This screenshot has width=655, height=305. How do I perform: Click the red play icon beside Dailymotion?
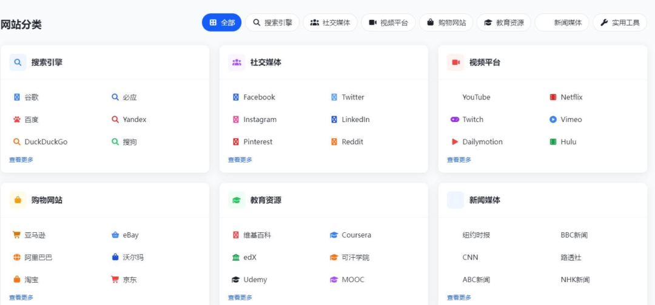point(454,142)
